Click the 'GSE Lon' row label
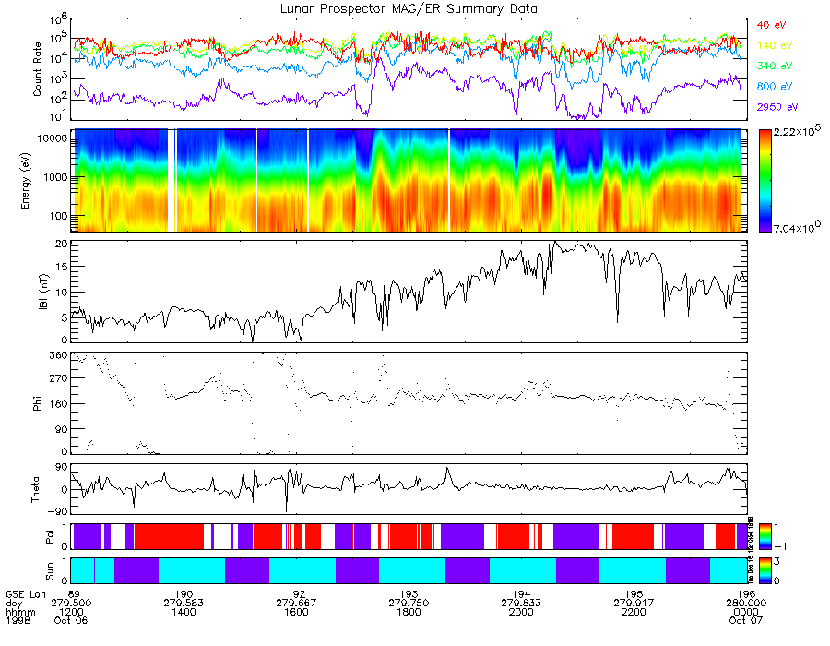The image size is (830, 646). pos(26,594)
